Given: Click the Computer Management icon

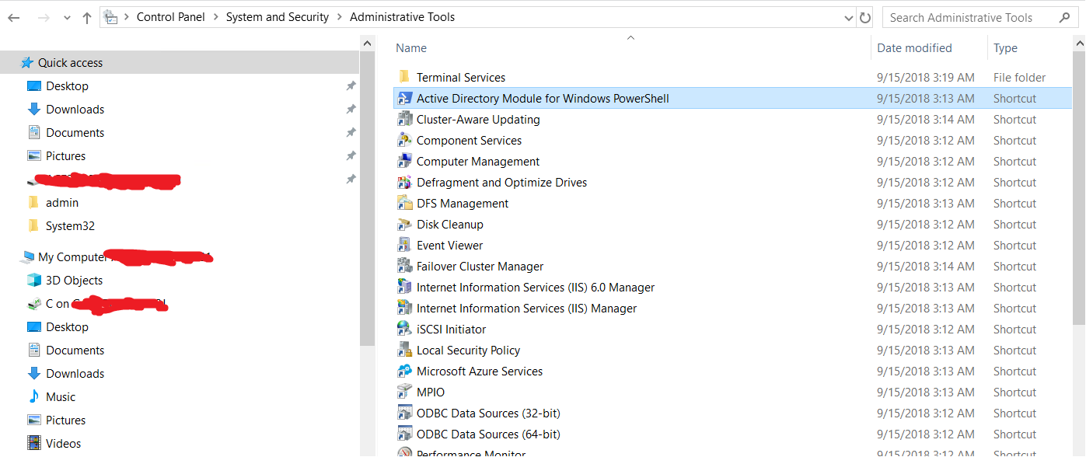Looking at the screenshot, I should pyautogui.click(x=404, y=161).
